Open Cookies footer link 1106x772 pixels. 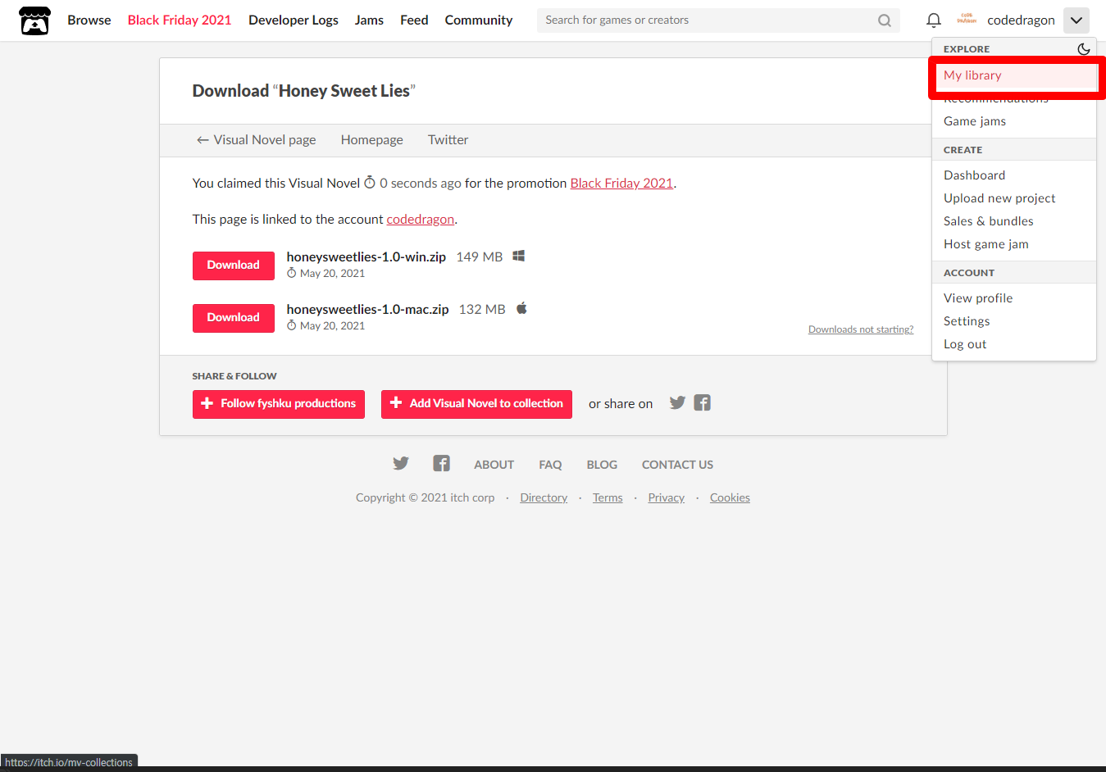pyautogui.click(x=730, y=497)
